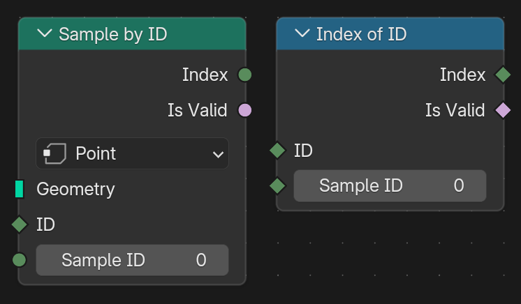The width and height of the screenshot is (521, 304).
Task: Click Index label in Index of ID
Action: click(x=462, y=75)
